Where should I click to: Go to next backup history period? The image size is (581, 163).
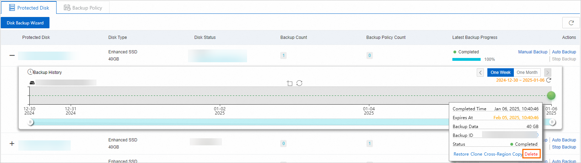[x=548, y=72]
